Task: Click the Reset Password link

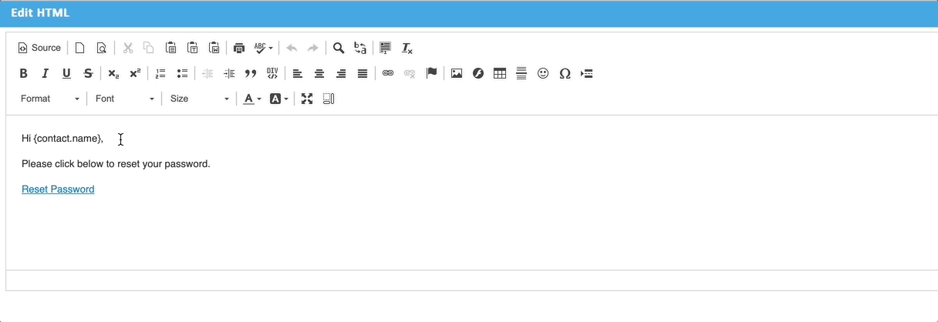Action: point(58,190)
